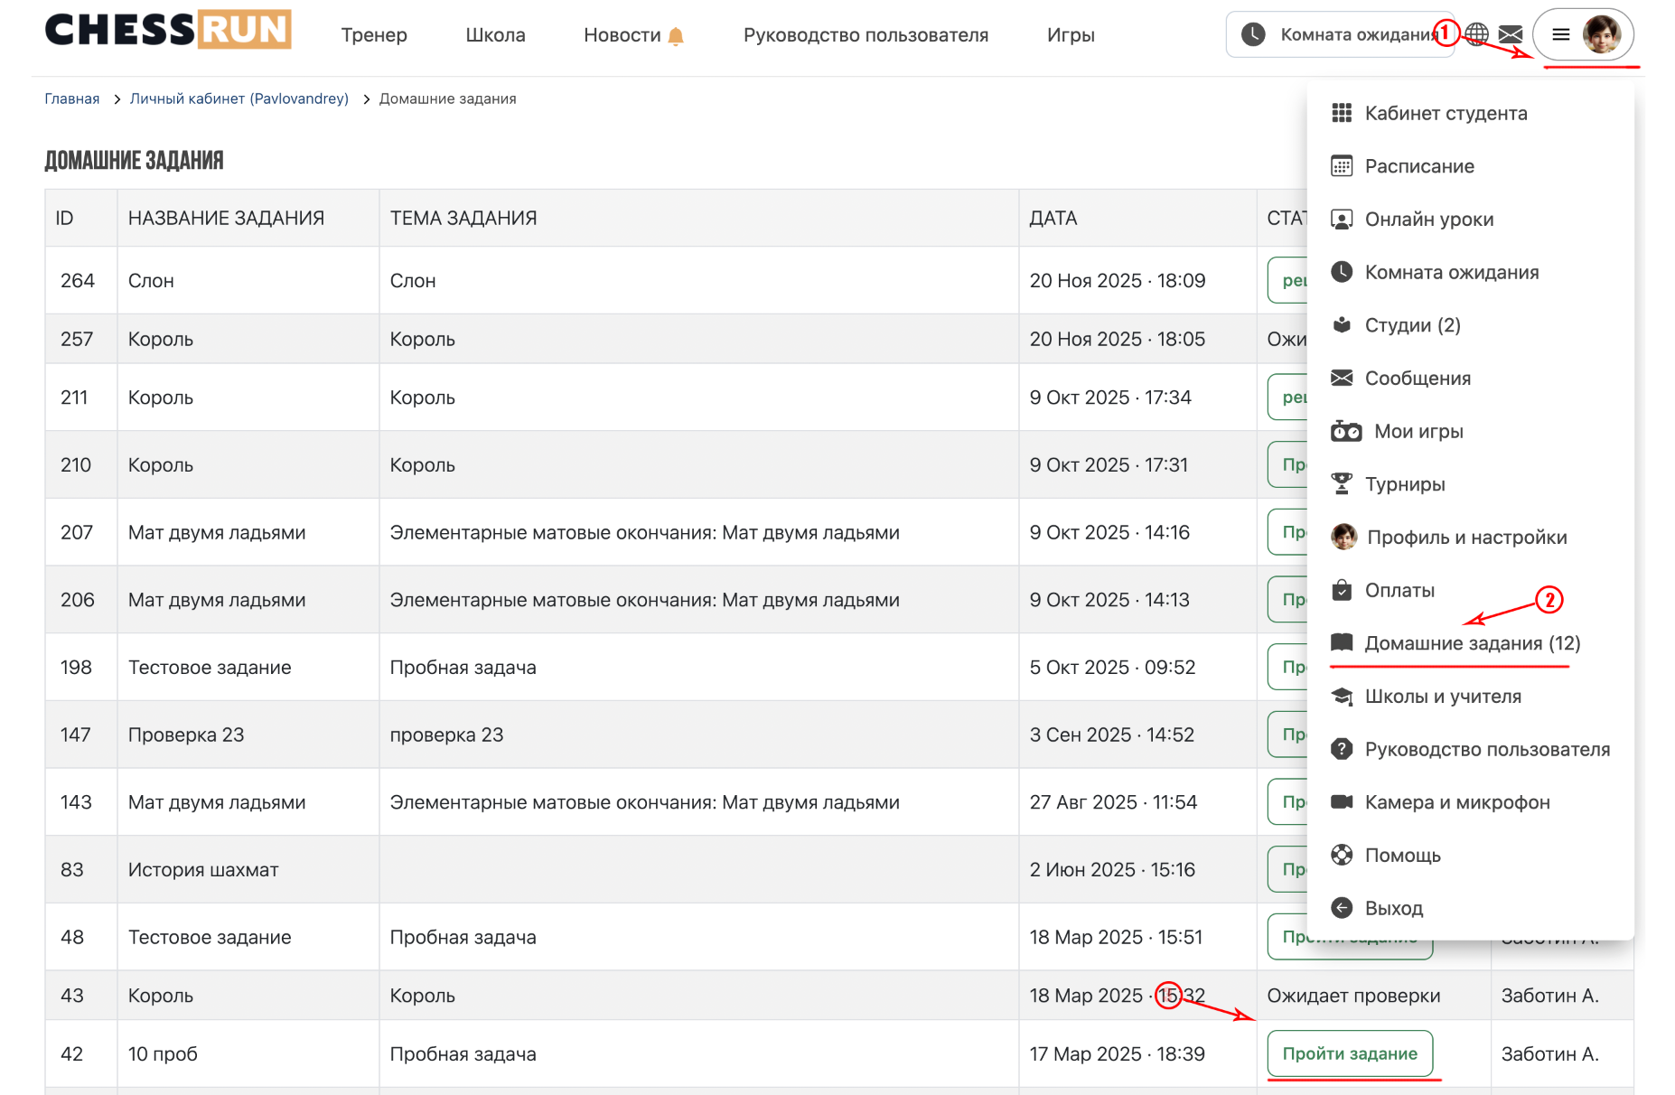
Task: Open Студии (2) menu entry
Action: click(x=1412, y=325)
